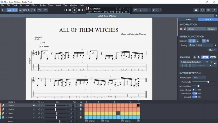Open the page layout mode selector
This screenshot has width=218, height=123.
tap(33, 10)
